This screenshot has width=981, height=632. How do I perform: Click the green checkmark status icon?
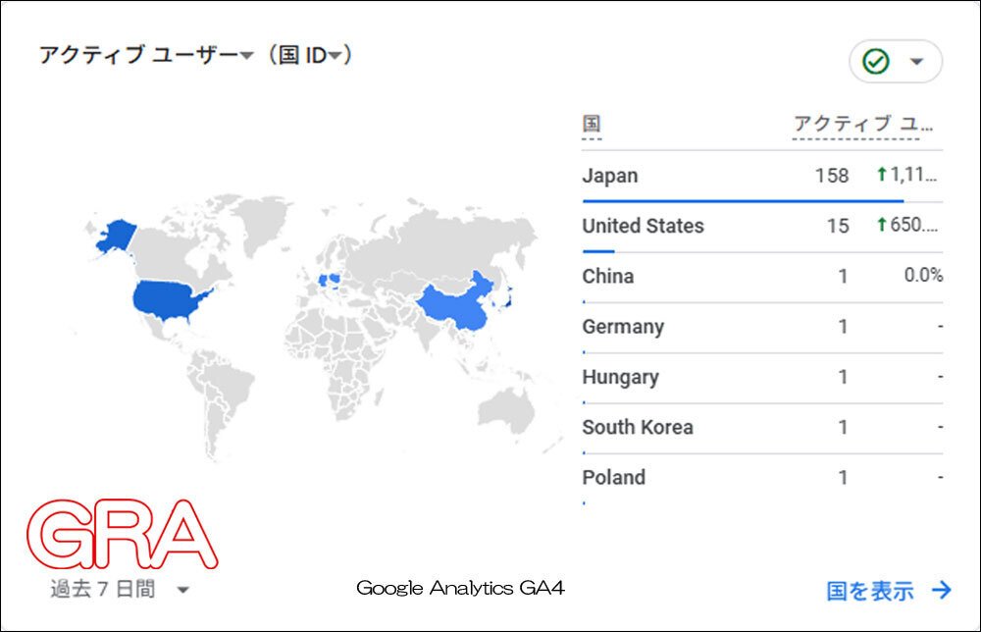tap(875, 62)
